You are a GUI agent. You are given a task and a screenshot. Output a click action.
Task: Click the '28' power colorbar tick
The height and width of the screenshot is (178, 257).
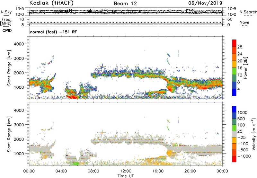240,47
